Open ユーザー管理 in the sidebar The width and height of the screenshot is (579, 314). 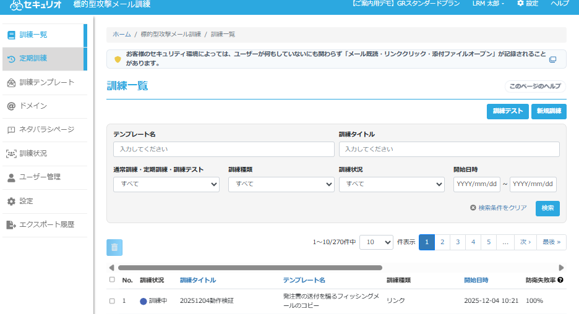45,177
